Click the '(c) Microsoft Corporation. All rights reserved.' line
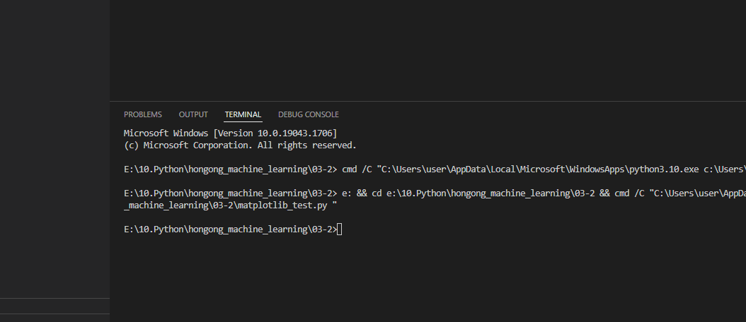Viewport: 746px width, 322px height. click(x=240, y=145)
